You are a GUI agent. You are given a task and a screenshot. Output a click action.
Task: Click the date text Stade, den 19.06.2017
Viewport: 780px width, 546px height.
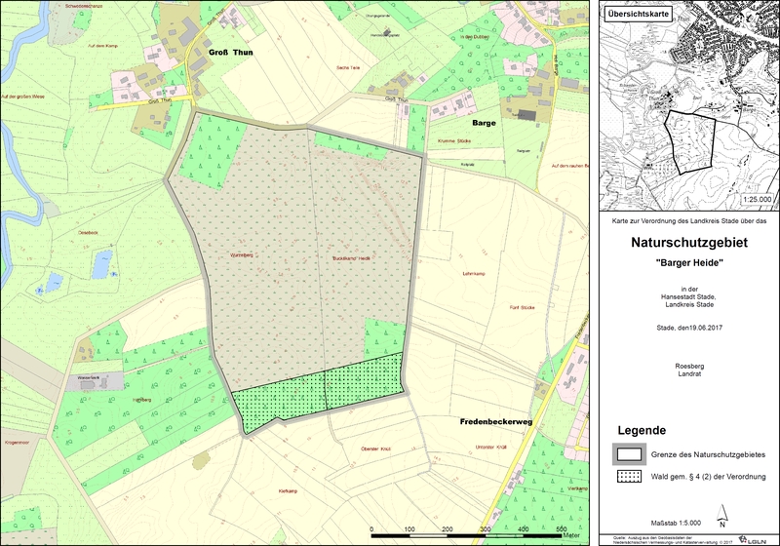coord(687,328)
